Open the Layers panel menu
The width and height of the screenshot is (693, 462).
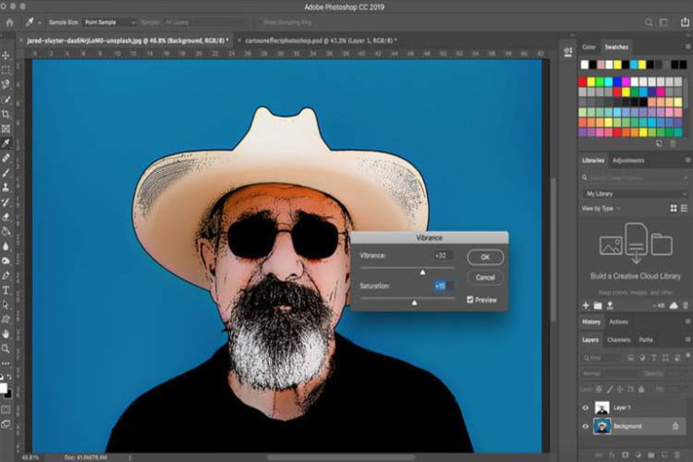pyautogui.click(x=687, y=340)
